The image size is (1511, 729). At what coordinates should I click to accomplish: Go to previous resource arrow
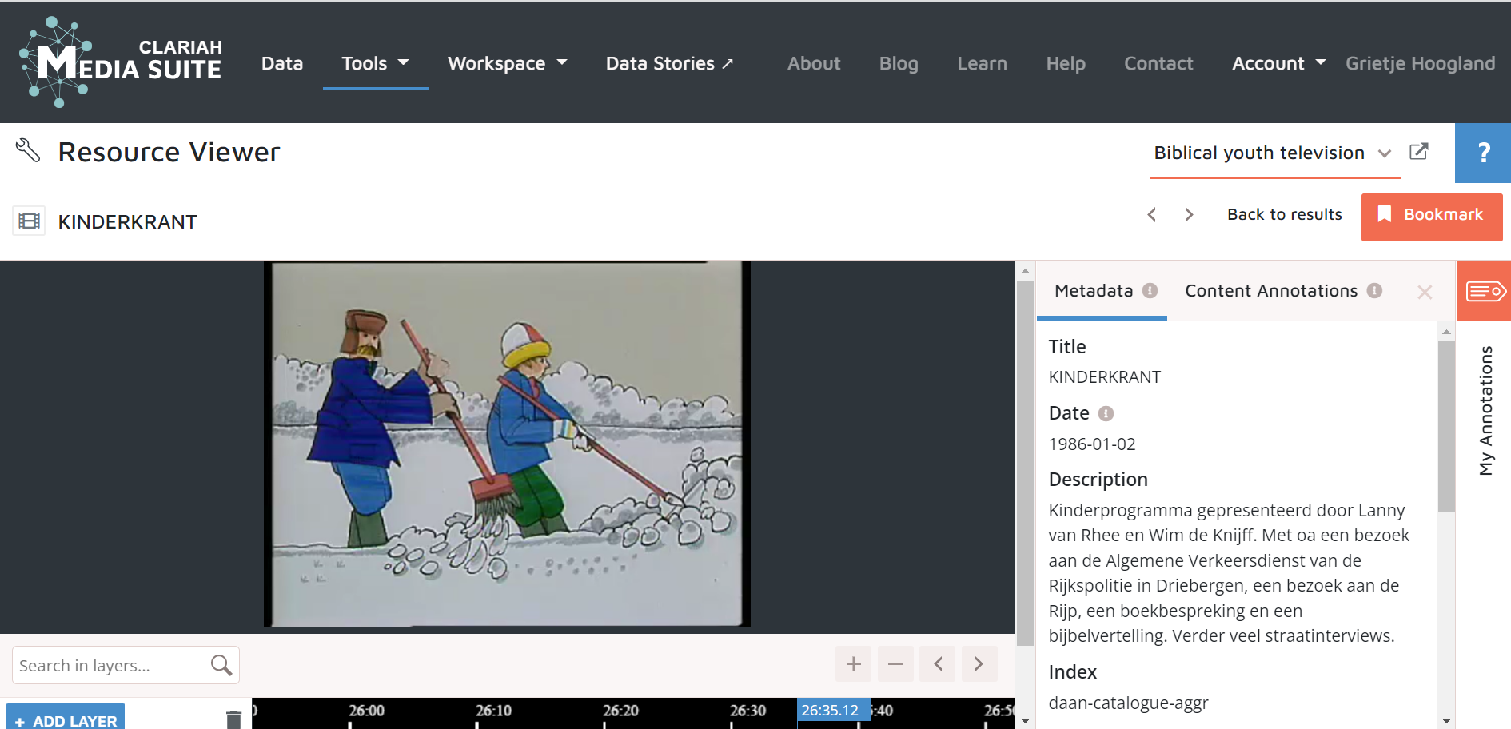pyautogui.click(x=1152, y=215)
